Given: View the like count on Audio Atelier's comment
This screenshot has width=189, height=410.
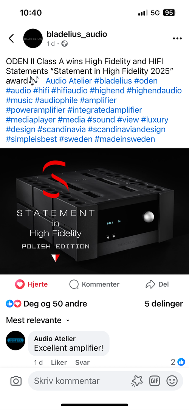Looking at the screenshot, I should (x=178, y=362).
